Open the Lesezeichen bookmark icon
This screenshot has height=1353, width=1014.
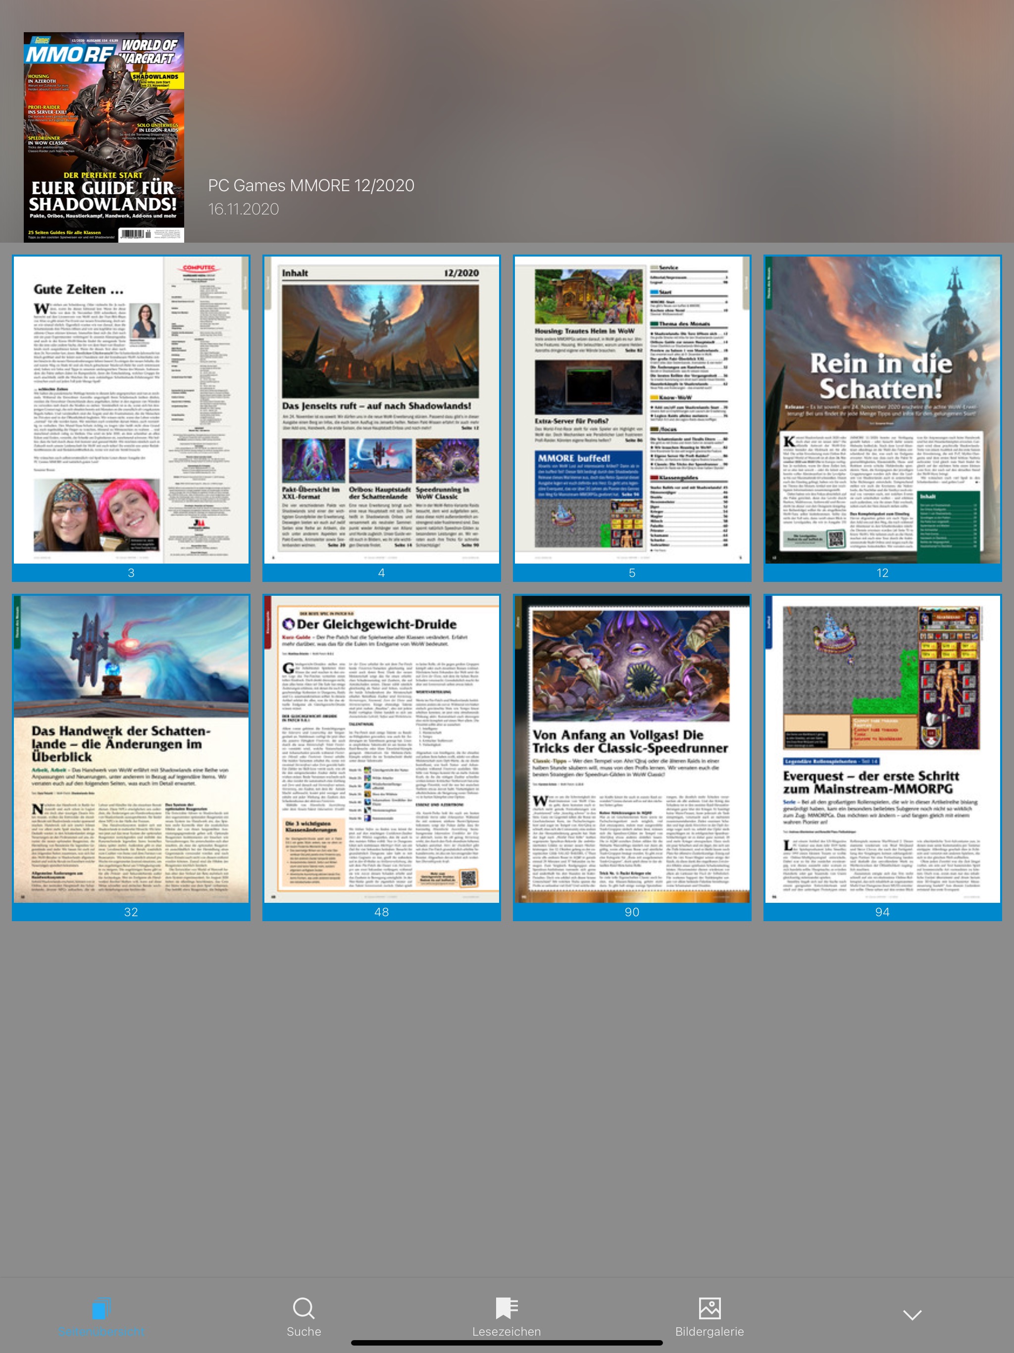point(507,1308)
